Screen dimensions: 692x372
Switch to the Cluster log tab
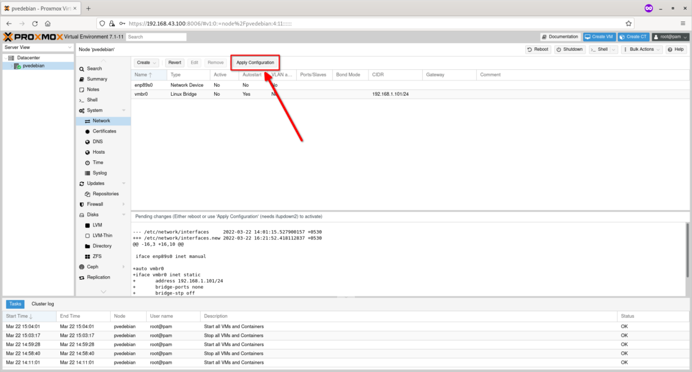[43, 304]
